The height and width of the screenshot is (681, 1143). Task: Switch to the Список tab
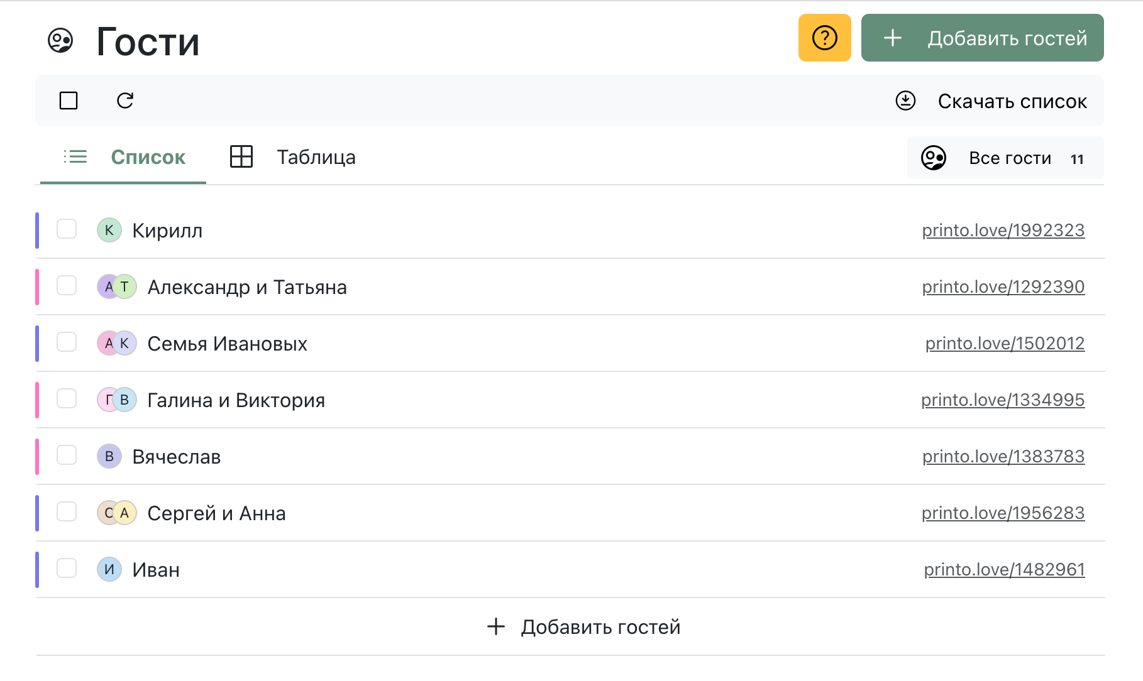pos(148,157)
